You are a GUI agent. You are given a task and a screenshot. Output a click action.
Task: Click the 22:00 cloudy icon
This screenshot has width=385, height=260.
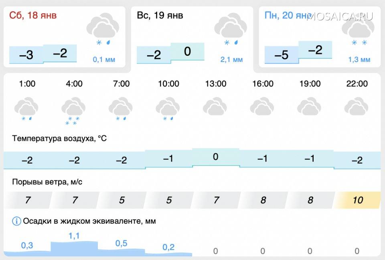point(357,107)
